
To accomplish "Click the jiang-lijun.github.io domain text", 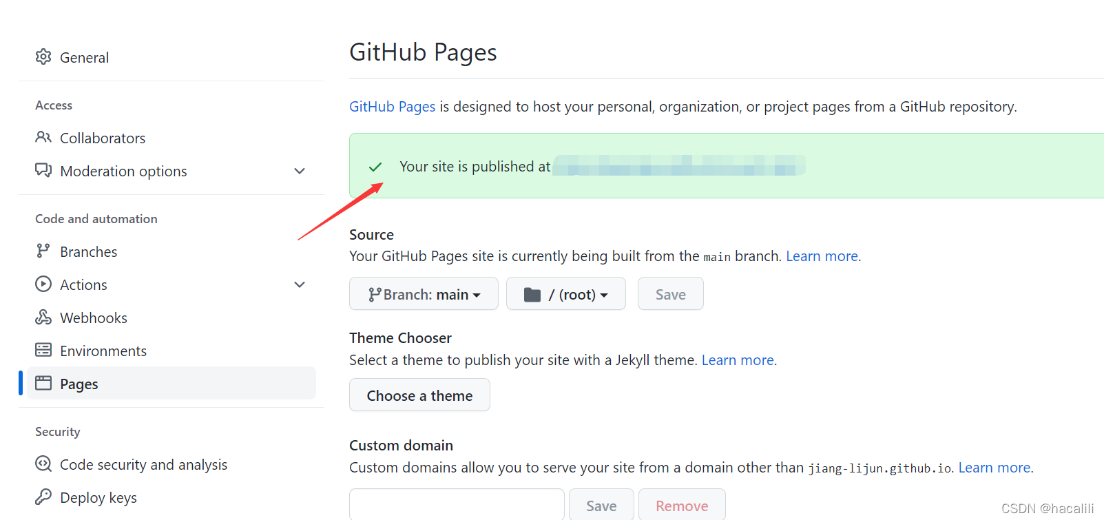I will pyautogui.click(x=880, y=468).
